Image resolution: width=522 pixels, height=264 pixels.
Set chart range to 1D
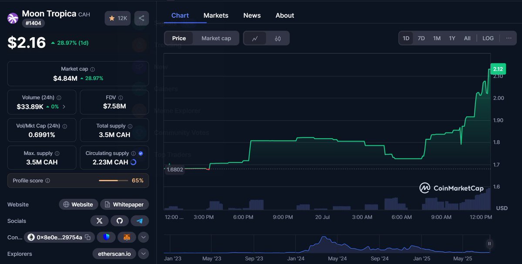pyautogui.click(x=406, y=38)
